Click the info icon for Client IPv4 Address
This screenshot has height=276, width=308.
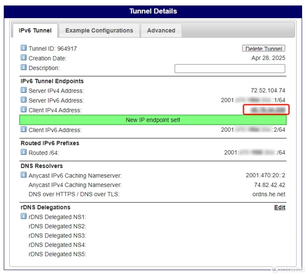tap(23, 109)
